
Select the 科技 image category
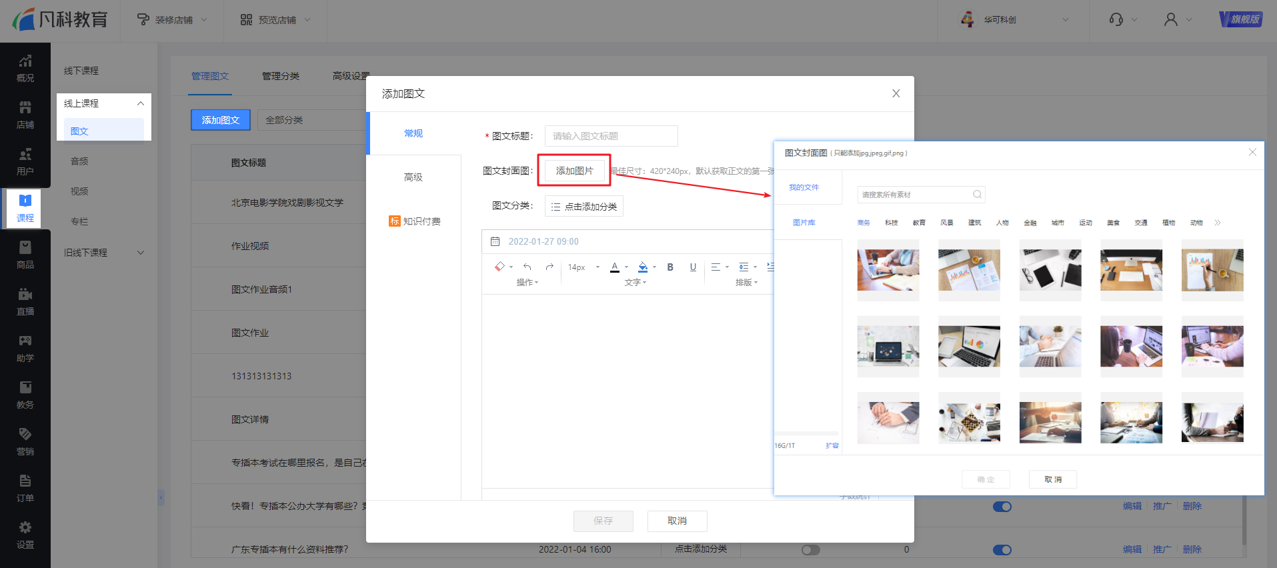point(892,223)
